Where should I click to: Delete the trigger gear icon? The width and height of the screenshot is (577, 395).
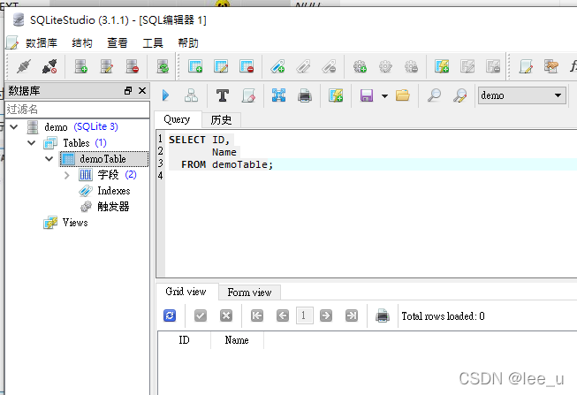click(412, 66)
